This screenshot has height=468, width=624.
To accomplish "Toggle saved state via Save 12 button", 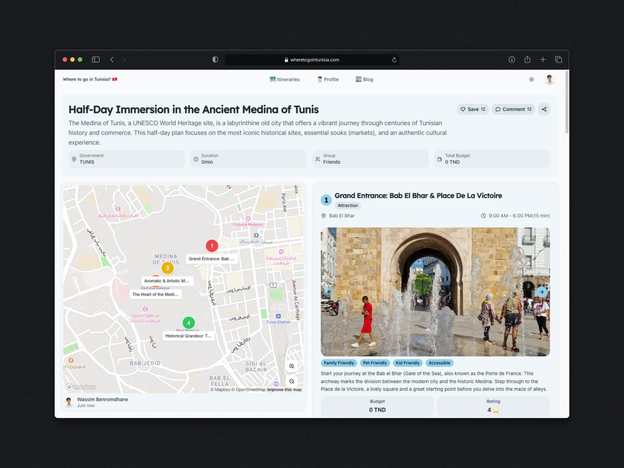I will tap(473, 109).
